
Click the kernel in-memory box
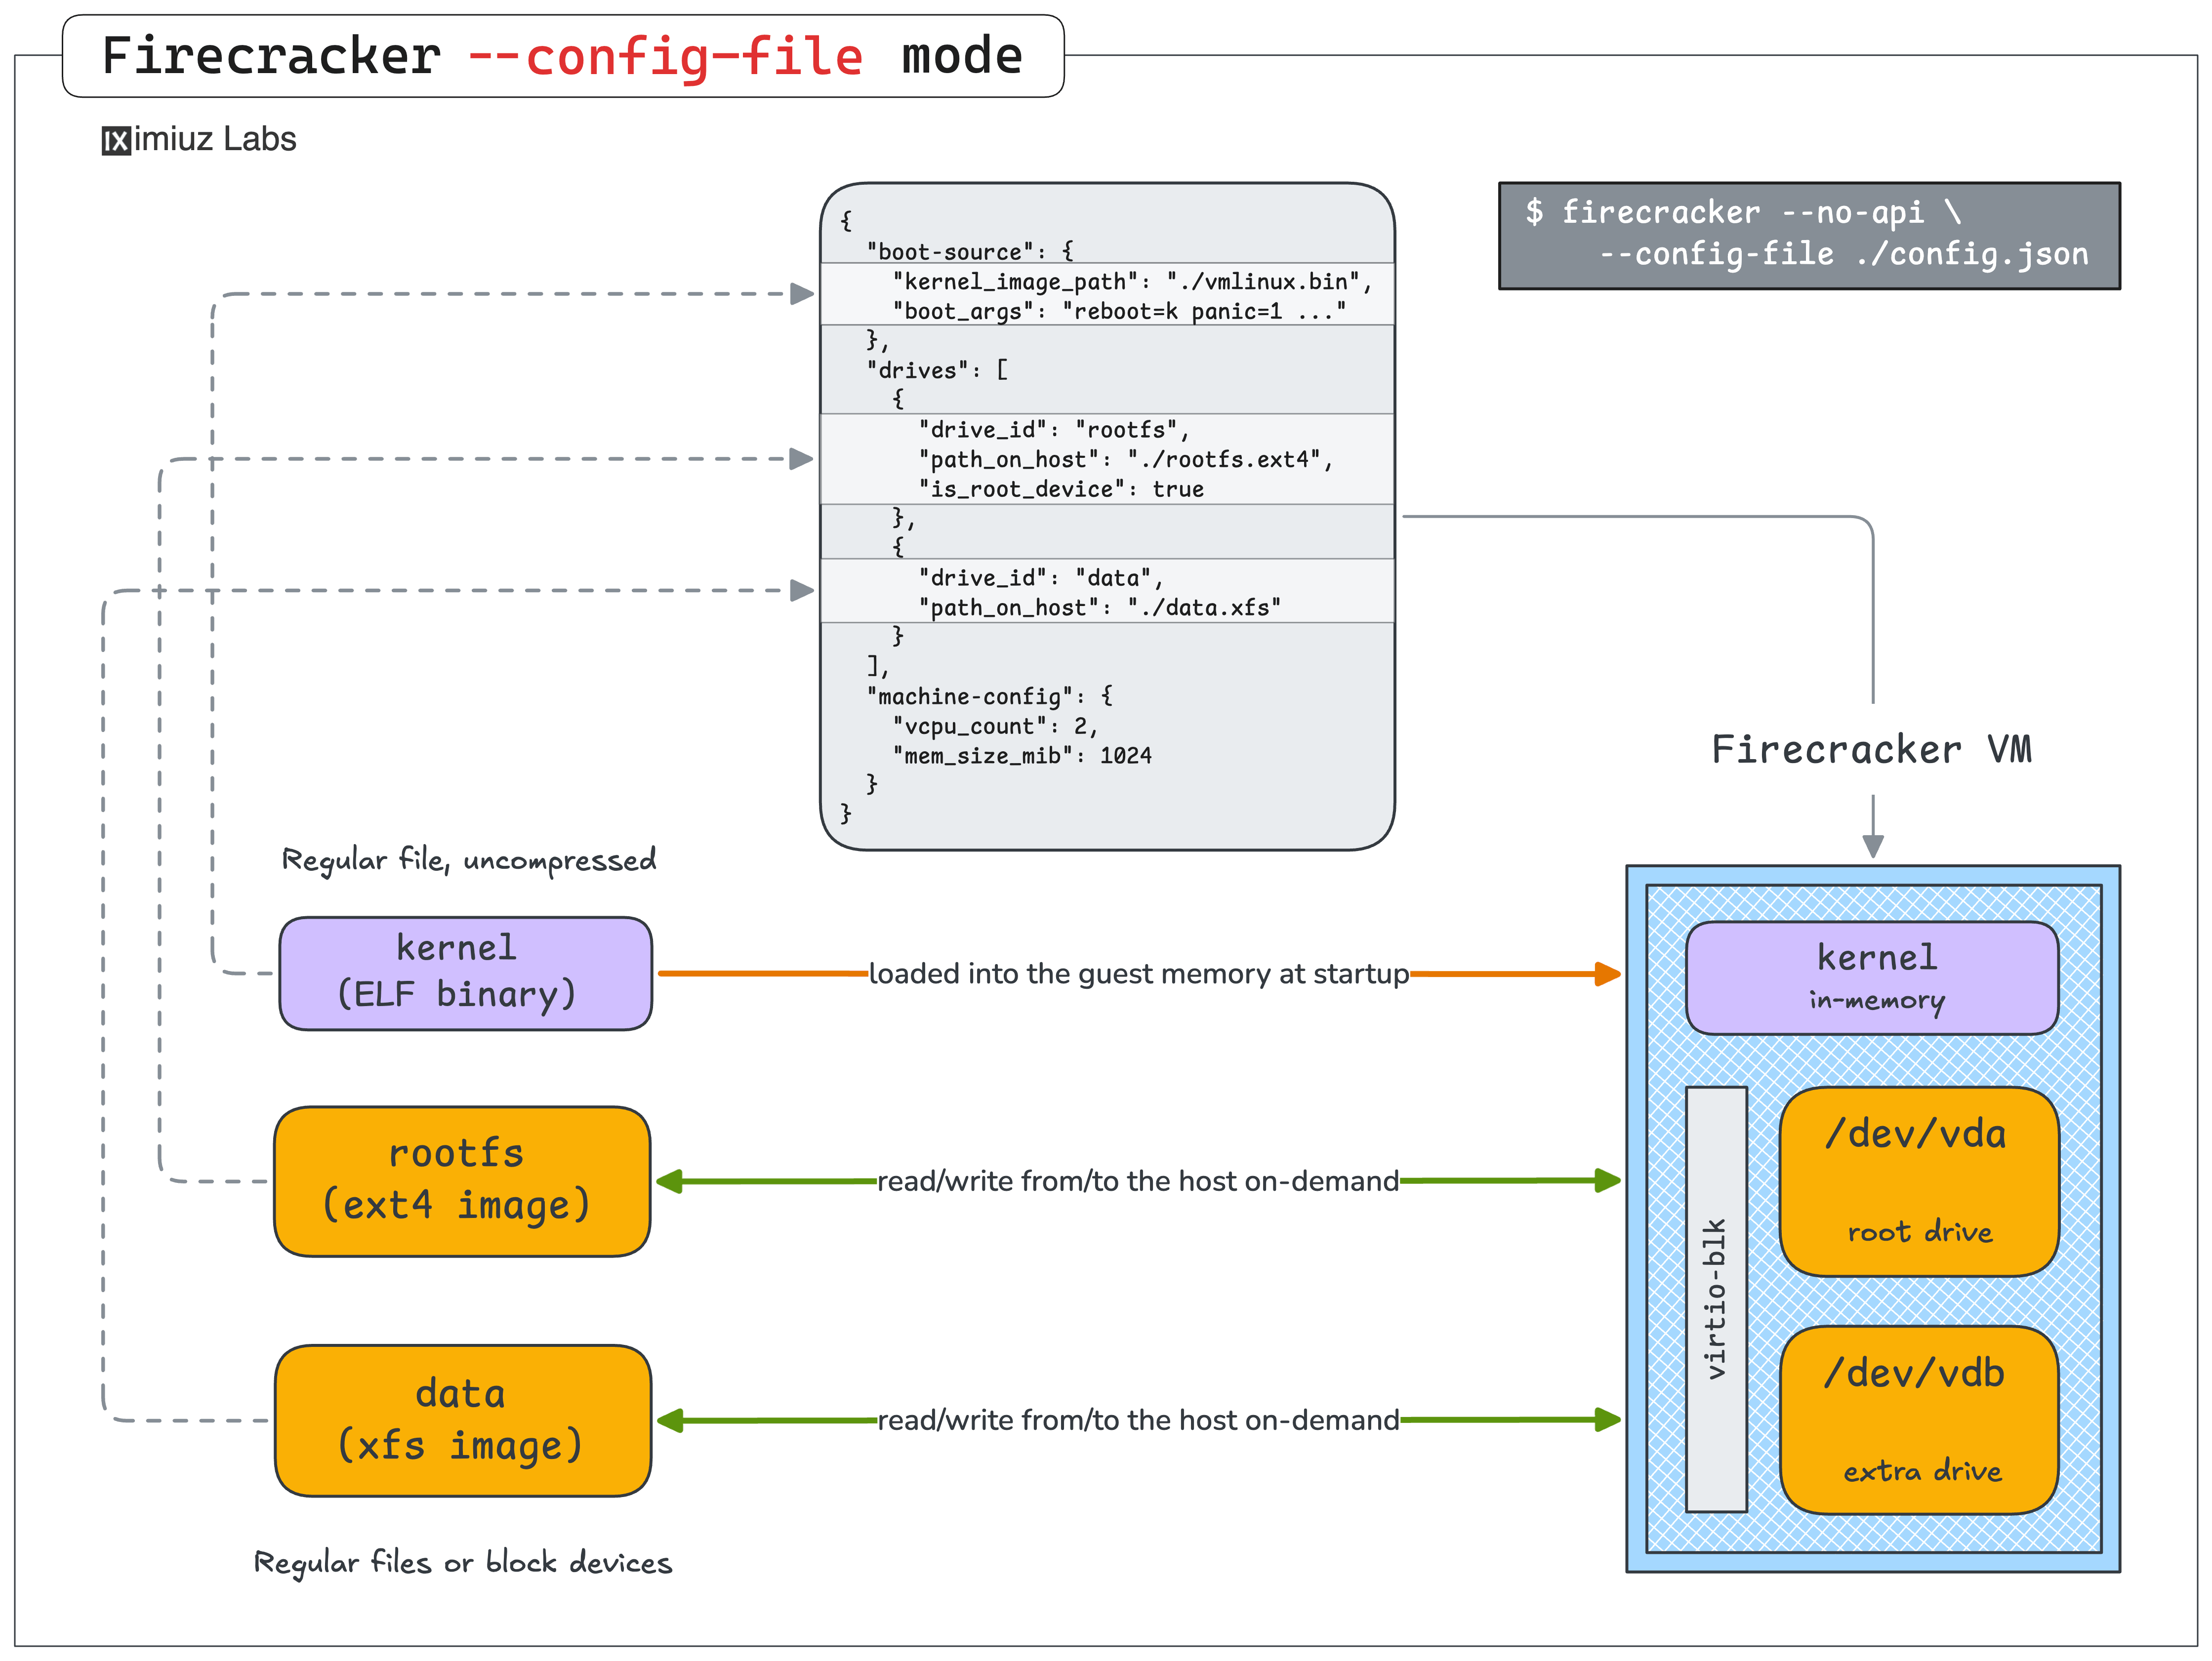[x=1872, y=978]
